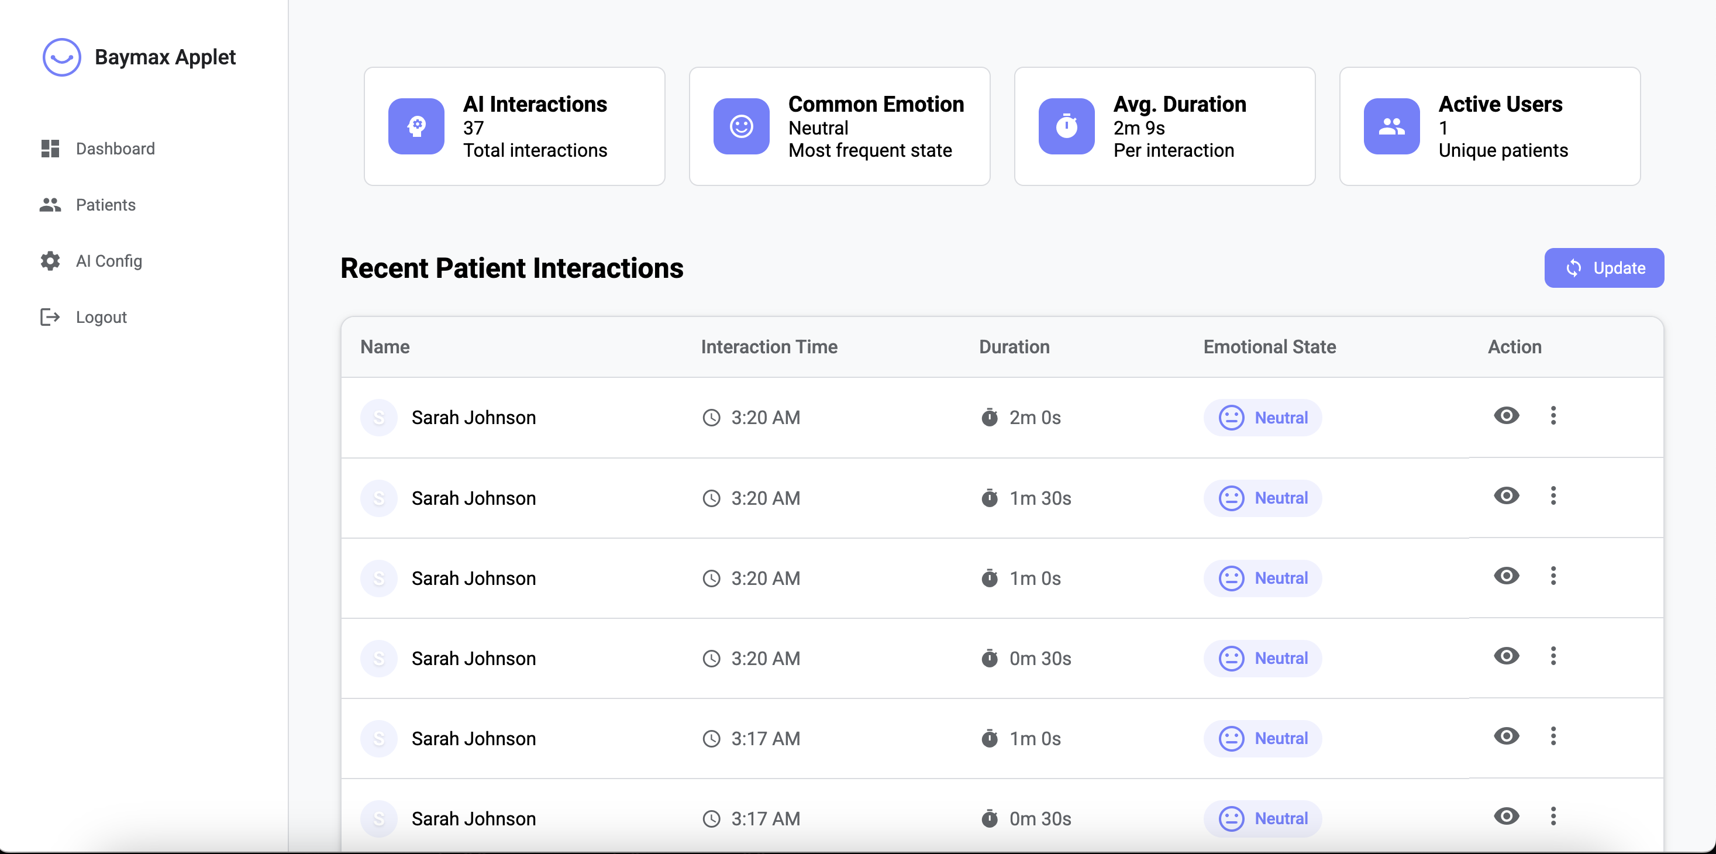Viewport: 1716px width, 854px height.
Task: Click the eye icon for 1m 30s interaction
Action: (1505, 495)
